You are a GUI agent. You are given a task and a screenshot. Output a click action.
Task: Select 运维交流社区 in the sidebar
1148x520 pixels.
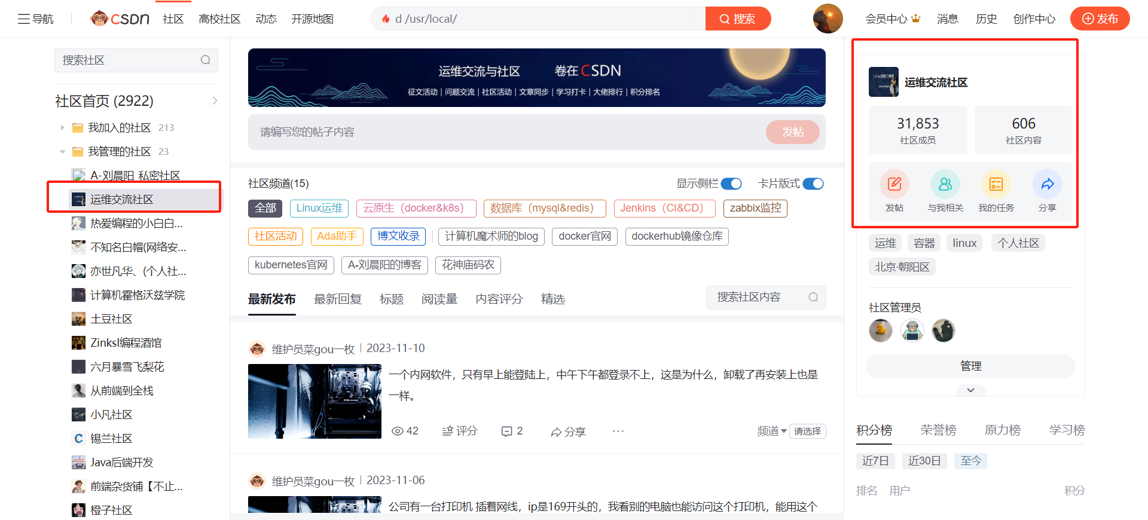[144, 199]
